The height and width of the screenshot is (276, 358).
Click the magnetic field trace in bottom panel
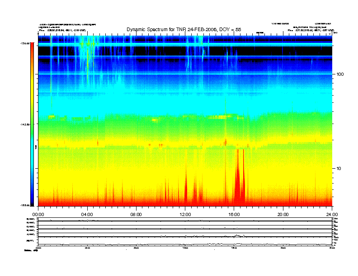coord(185,244)
